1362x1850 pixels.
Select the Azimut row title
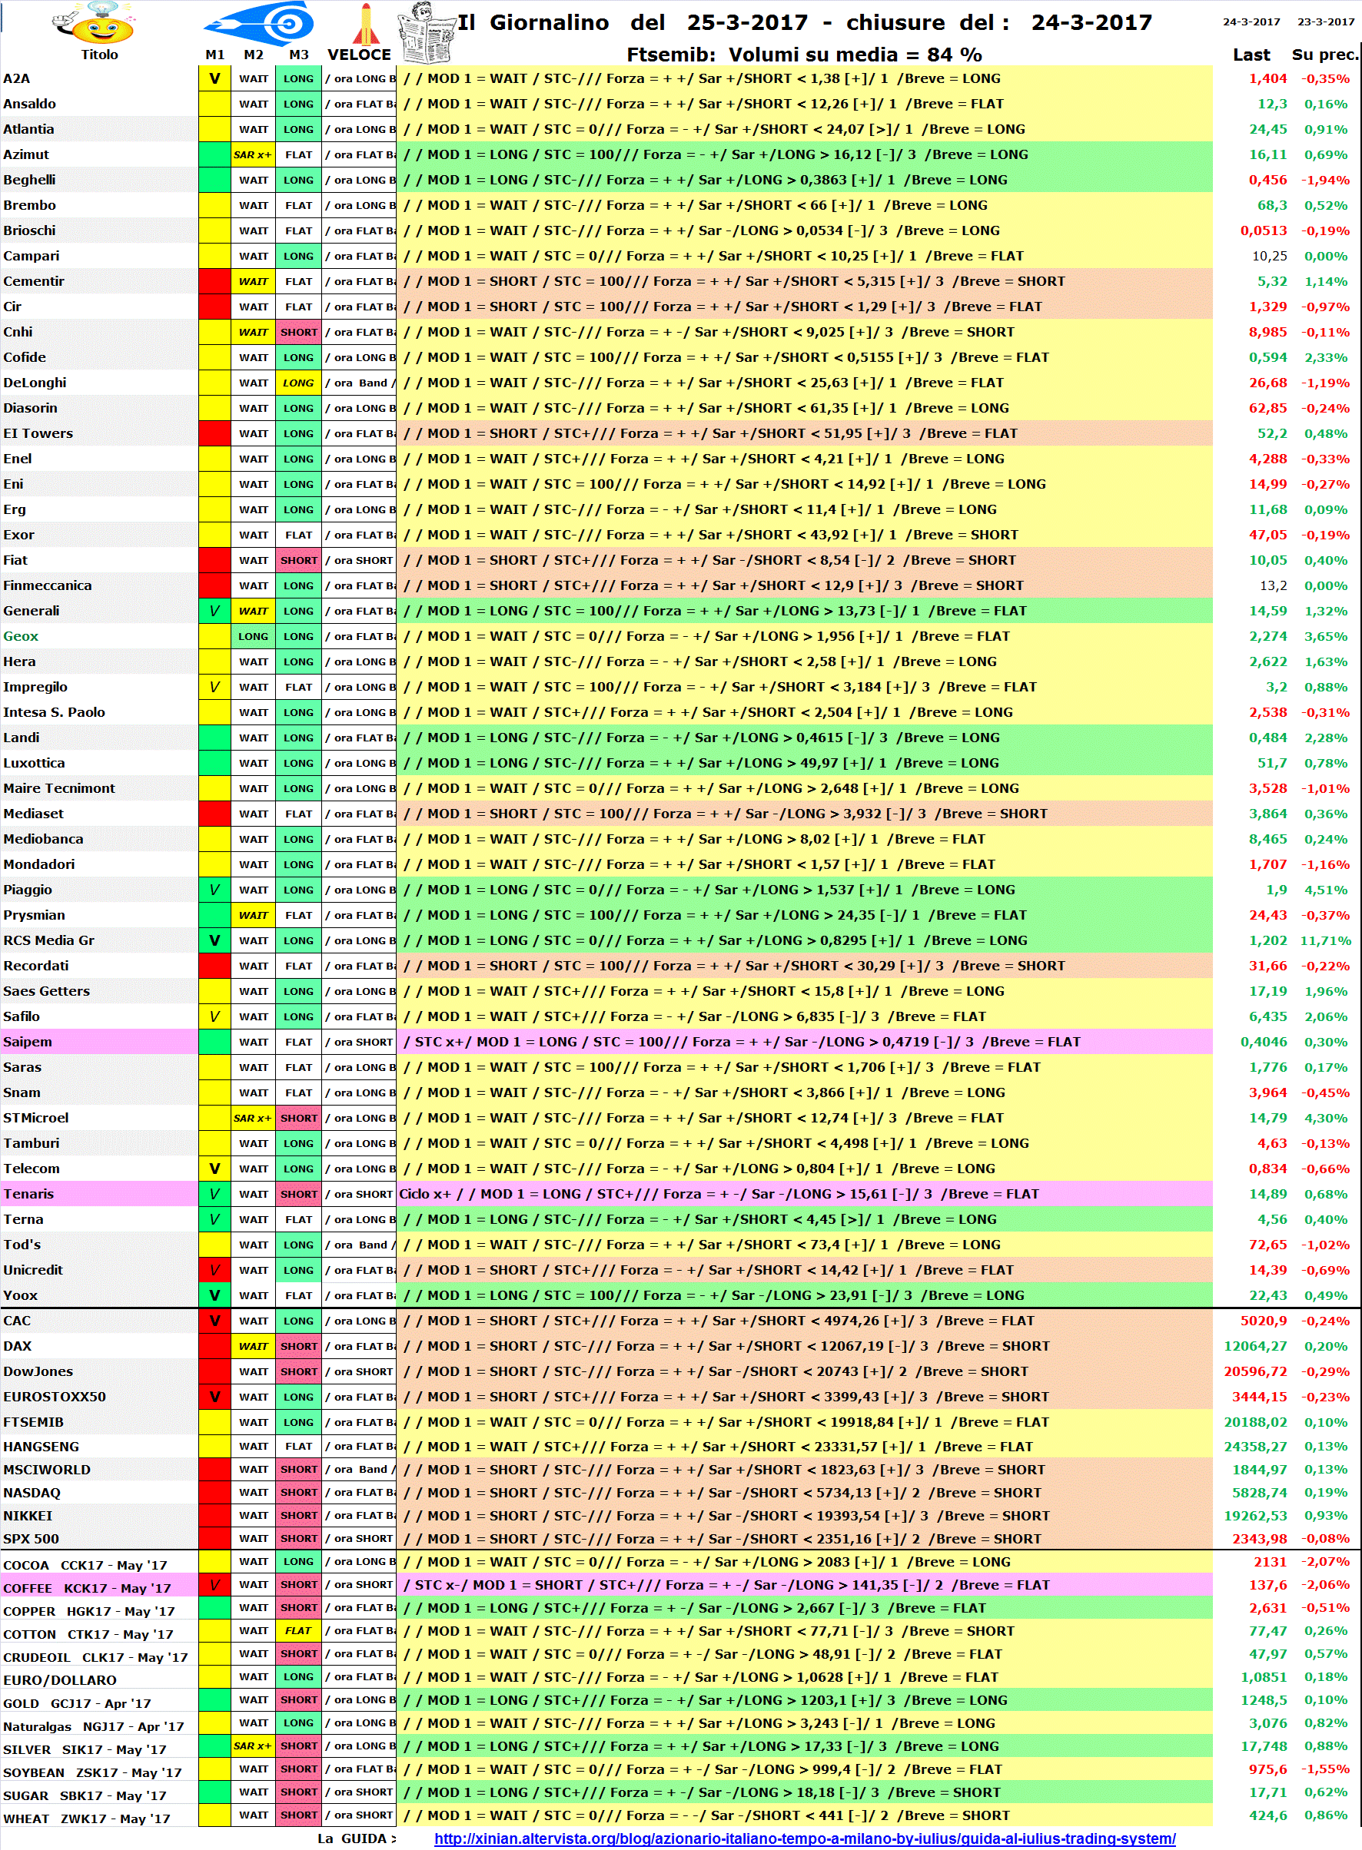pyautogui.click(x=25, y=154)
